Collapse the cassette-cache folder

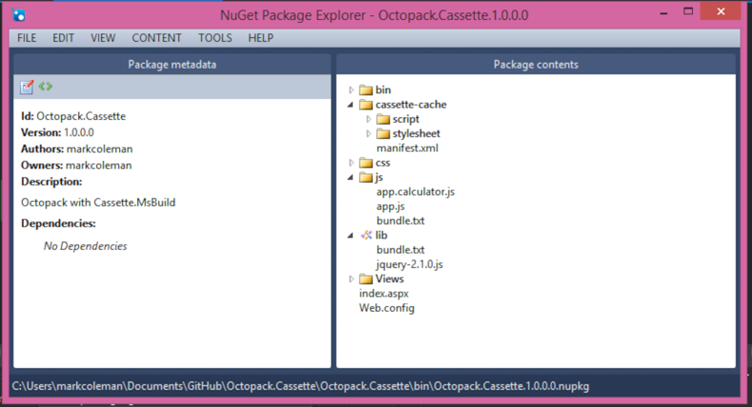pyautogui.click(x=352, y=105)
